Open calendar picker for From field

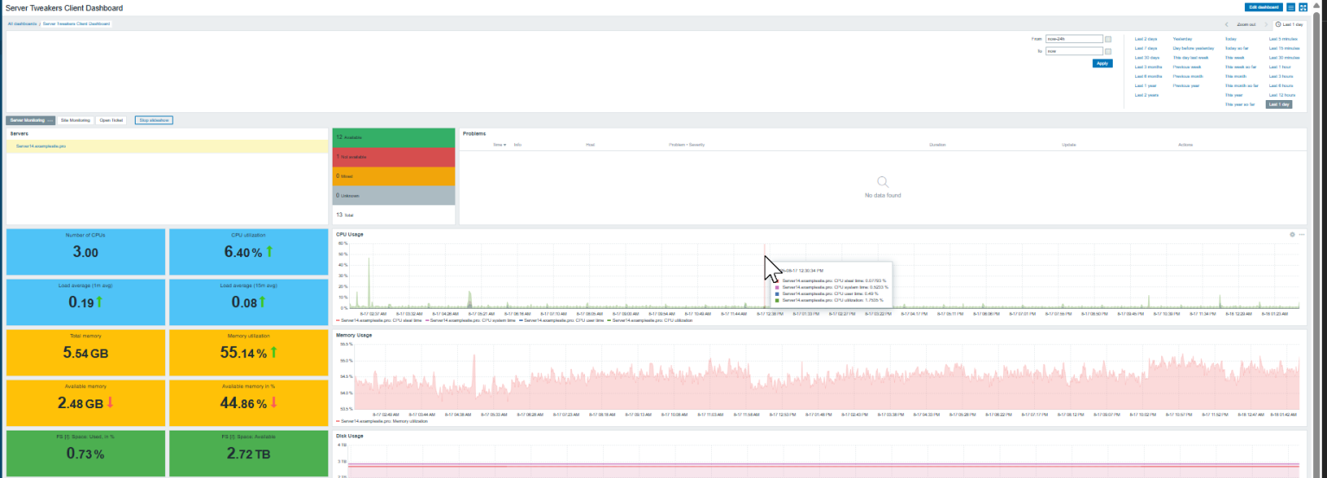click(x=1108, y=39)
